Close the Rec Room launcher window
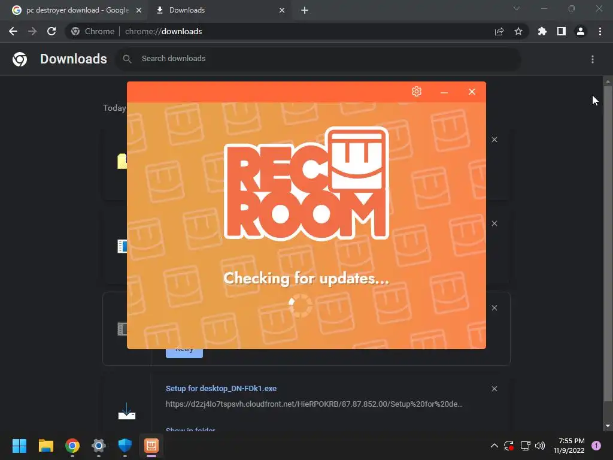The height and width of the screenshot is (460, 613). point(472,92)
